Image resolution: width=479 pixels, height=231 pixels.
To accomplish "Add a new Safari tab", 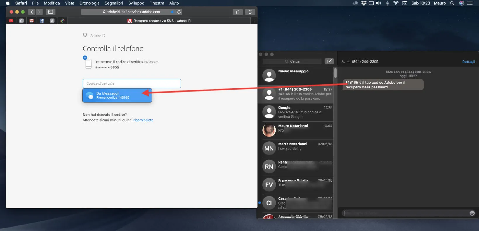I will [254, 21].
